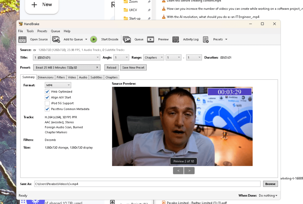This screenshot has width=303, height=204.
Task: Open the Angle dropdown
Action: pos(121,58)
